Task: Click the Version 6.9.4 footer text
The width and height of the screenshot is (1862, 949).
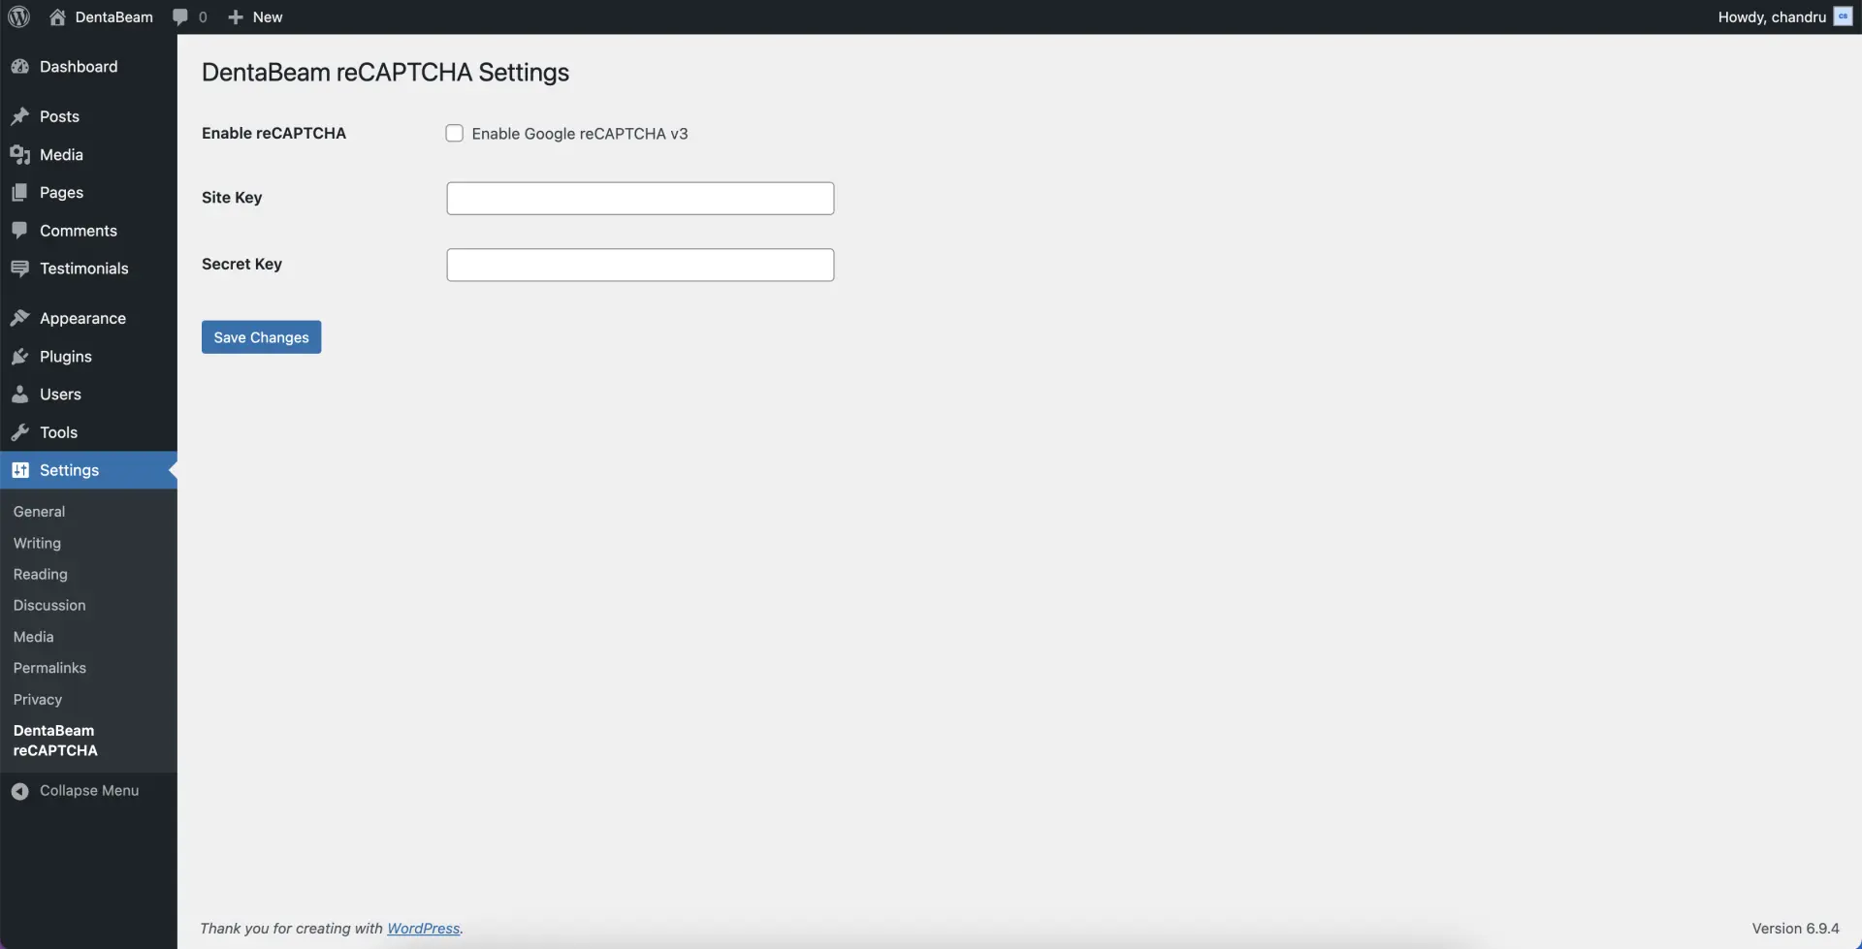Action: (x=1795, y=928)
